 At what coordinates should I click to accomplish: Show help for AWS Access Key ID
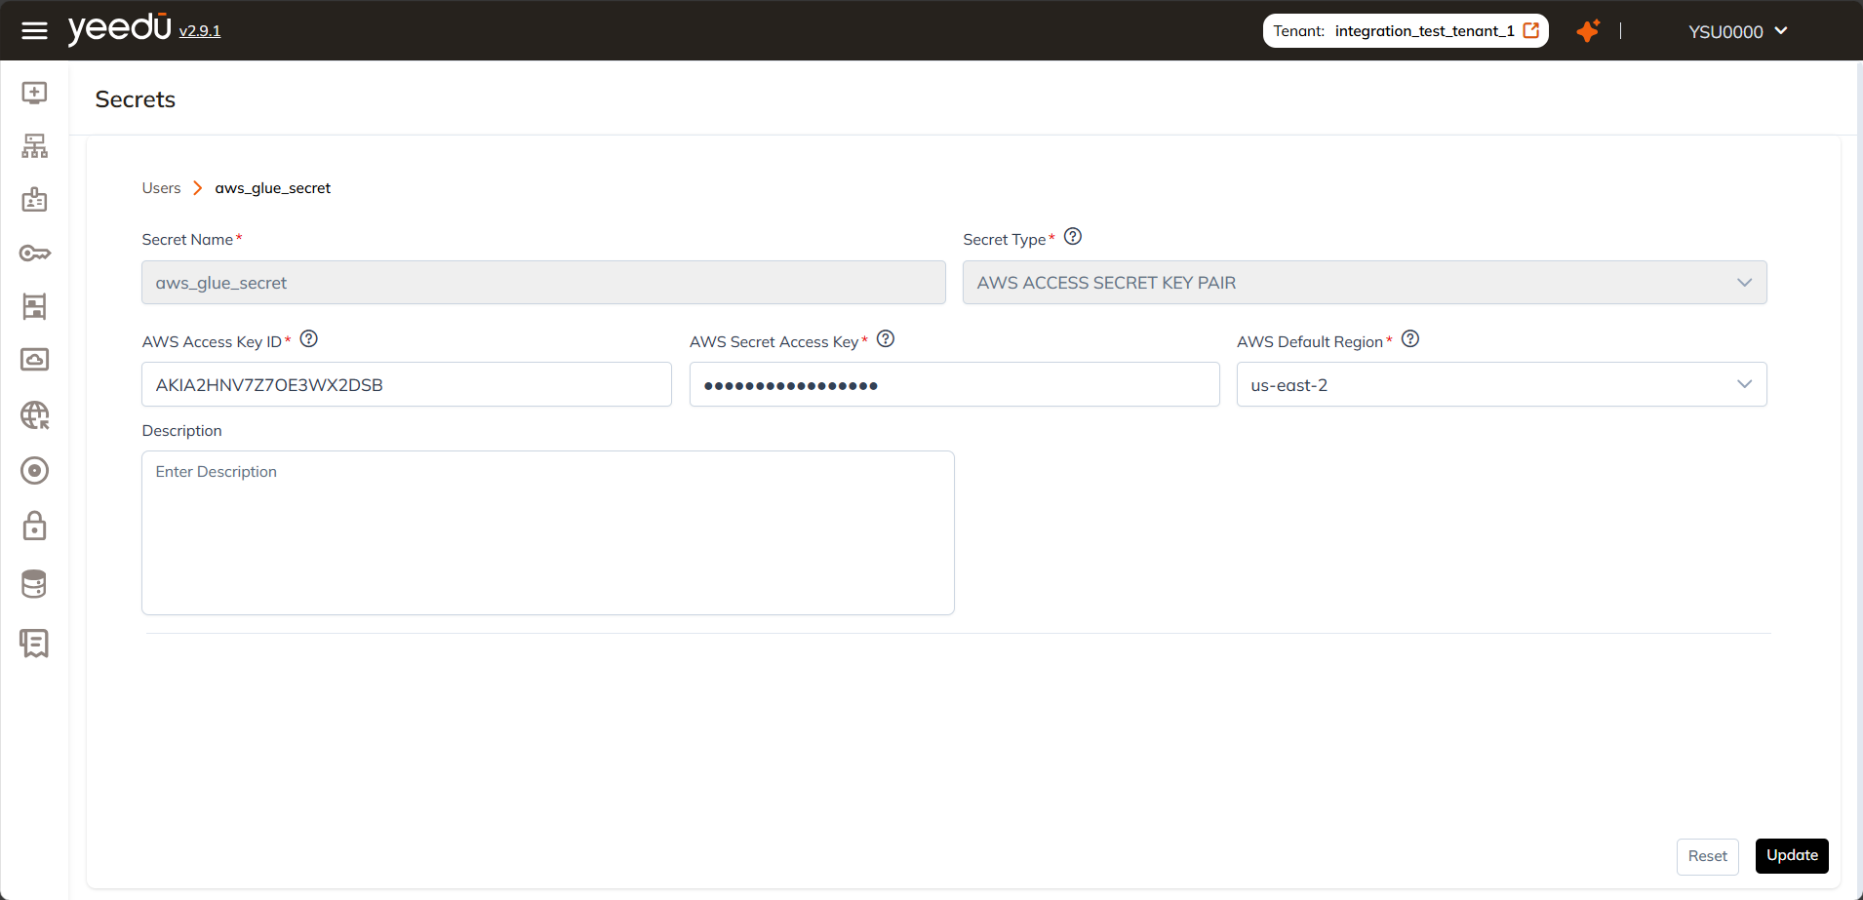(309, 339)
